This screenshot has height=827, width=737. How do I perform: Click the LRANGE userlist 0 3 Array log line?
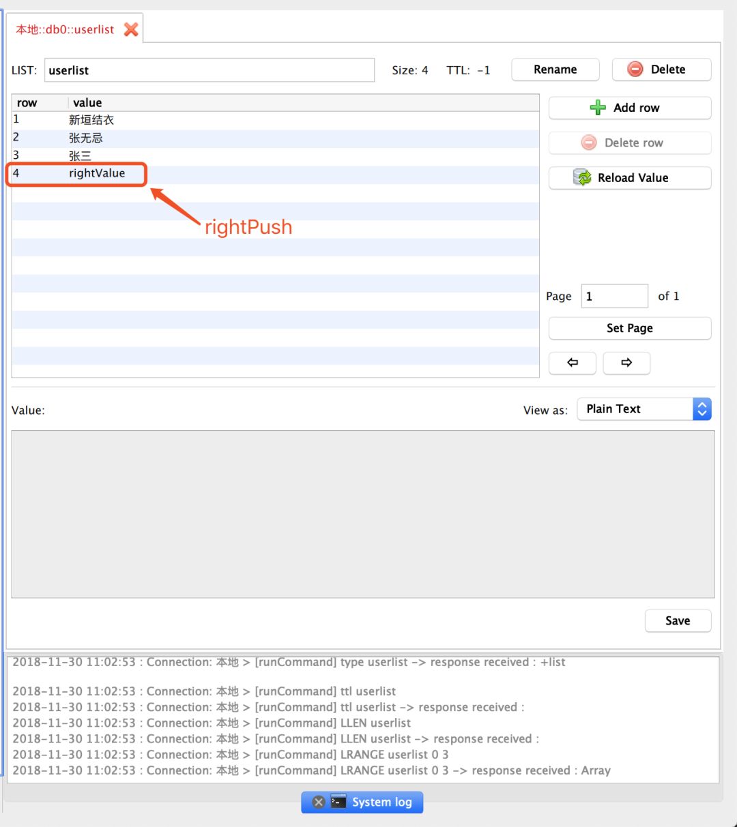(311, 770)
